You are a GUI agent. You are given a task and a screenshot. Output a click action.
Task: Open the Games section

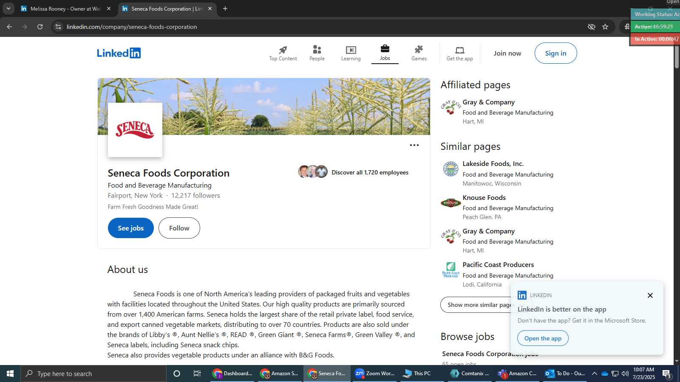coord(419,53)
